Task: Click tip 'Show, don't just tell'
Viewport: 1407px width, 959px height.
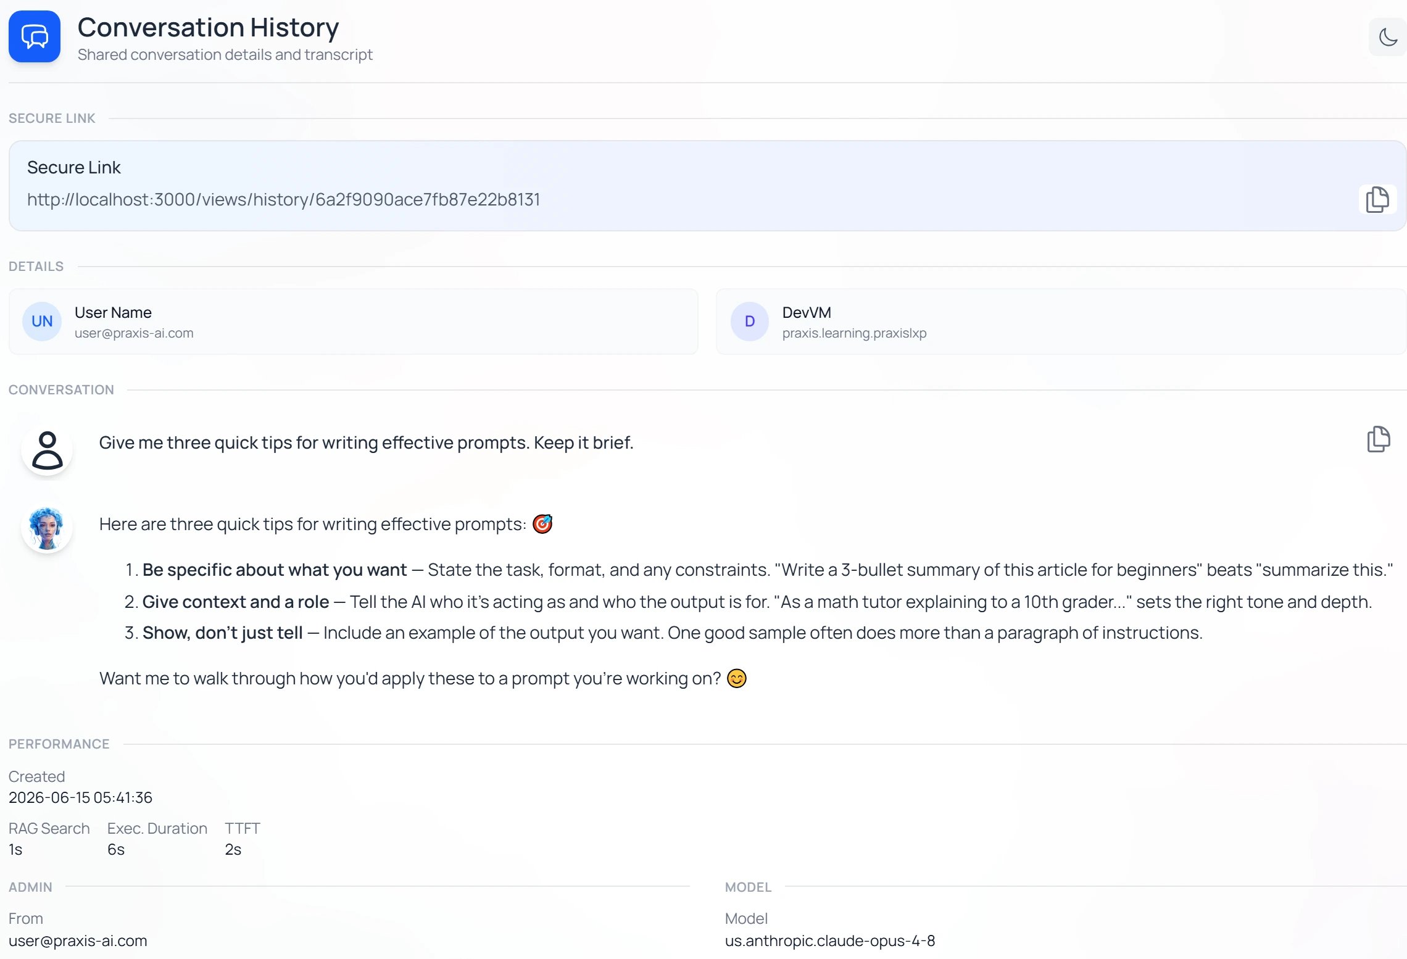Action: 223,633
